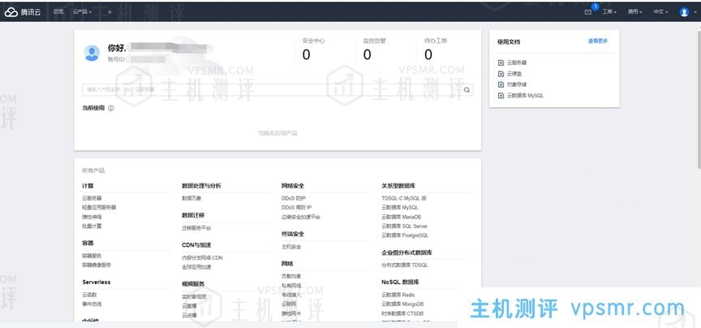Screen dimensions: 701x328
Task: Open 云数据库 MariaDB product
Action: tap(401, 217)
